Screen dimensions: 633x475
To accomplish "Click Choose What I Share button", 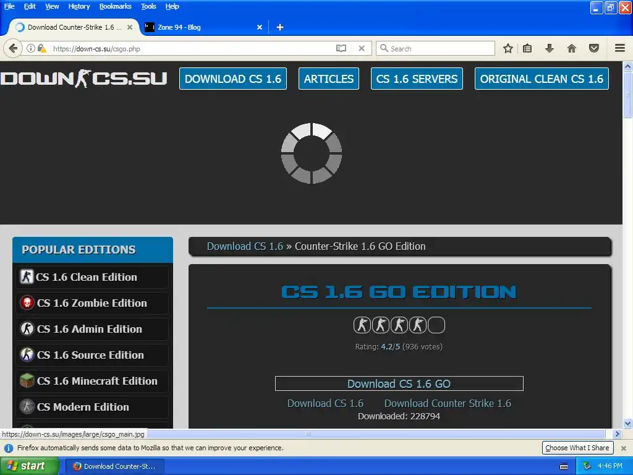I will 577,448.
